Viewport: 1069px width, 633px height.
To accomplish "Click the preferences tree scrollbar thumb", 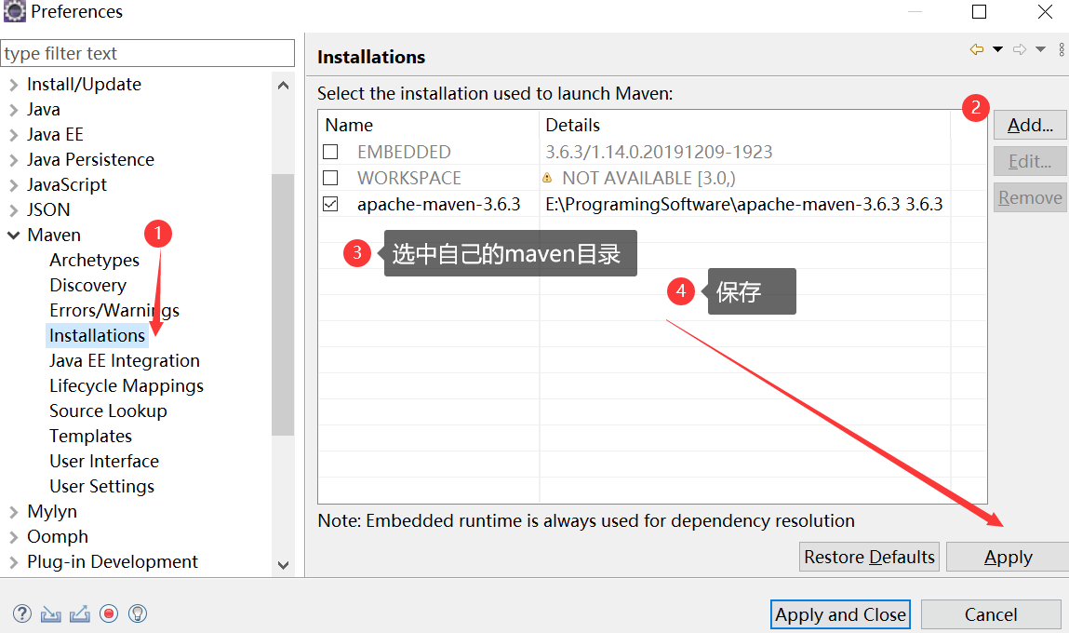I will pos(282,304).
